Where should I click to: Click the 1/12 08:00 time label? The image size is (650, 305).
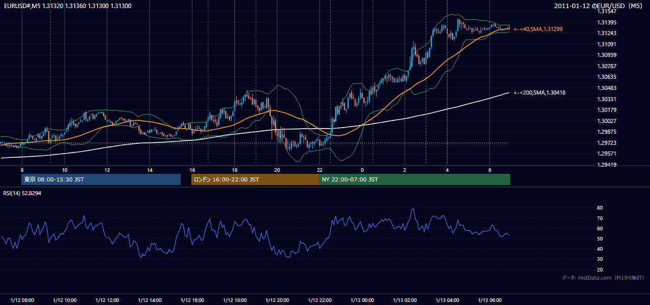22,300
